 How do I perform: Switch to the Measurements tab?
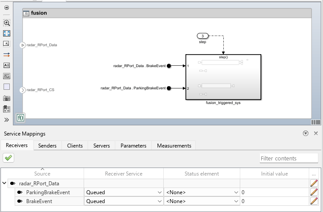pos(174,145)
